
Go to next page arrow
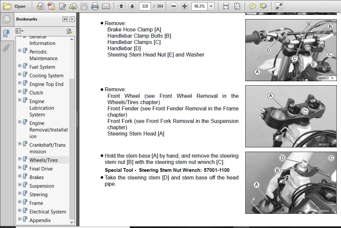[x=132, y=6]
